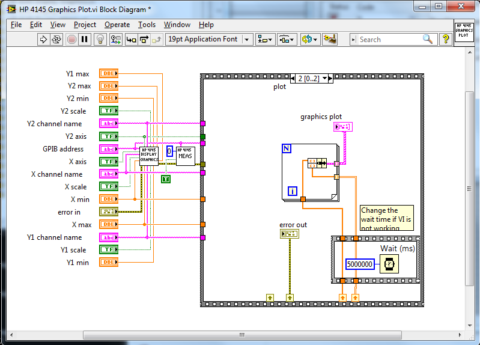Click the Step Into button
The width and height of the screenshot is (480, 345).
coord(132,40)
